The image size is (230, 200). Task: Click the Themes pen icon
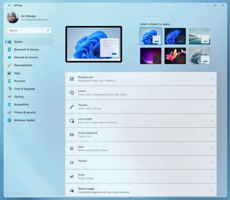72,107
